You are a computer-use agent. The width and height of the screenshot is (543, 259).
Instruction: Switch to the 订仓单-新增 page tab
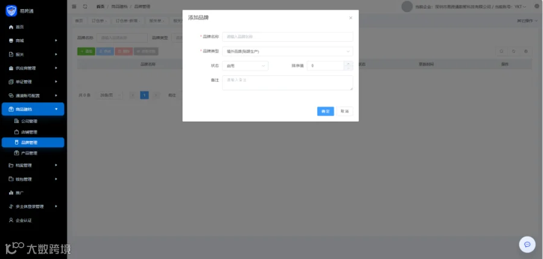[x=127, y=21]
